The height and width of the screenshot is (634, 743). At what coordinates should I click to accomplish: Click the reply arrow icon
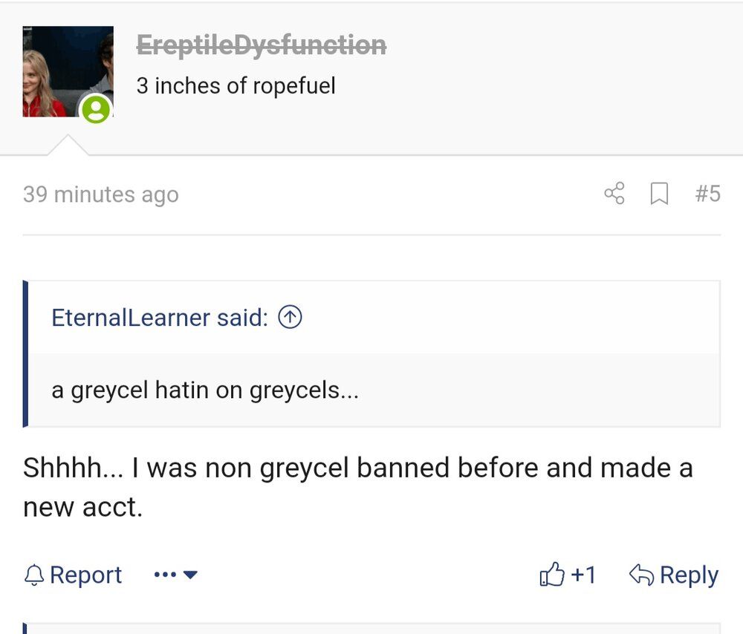tap(642, 575)
